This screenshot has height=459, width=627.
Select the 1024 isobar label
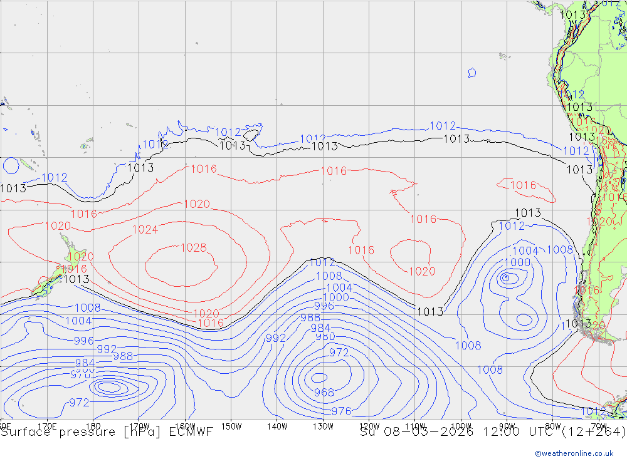[145, 230]
